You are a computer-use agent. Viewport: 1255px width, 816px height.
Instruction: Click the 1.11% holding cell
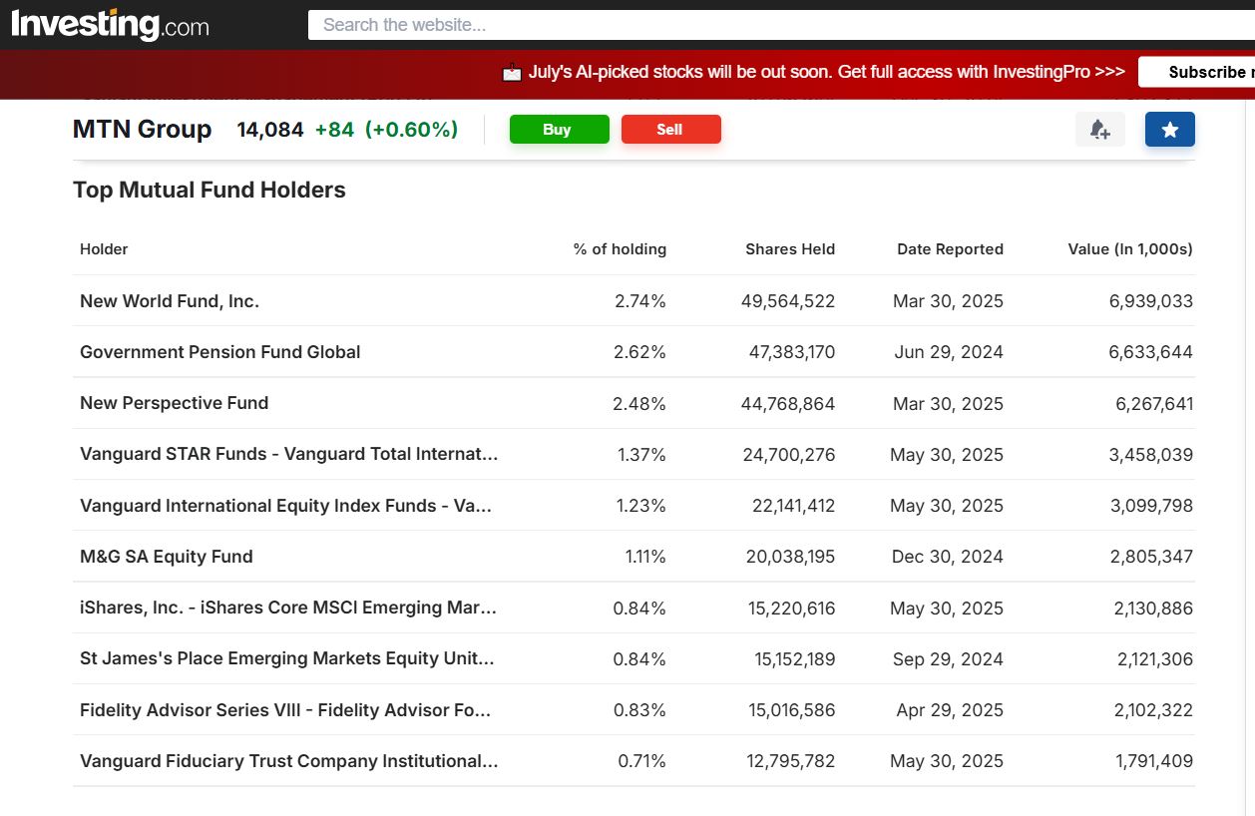(x=645, y=557)
